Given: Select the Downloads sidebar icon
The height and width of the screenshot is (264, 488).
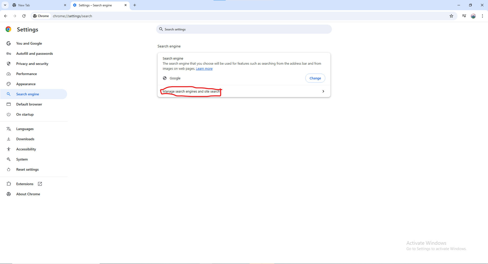Looking at the screenshot, I should (9, 139).
